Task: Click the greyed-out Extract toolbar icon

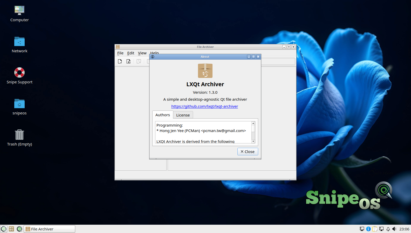Action: click(139, 61)
